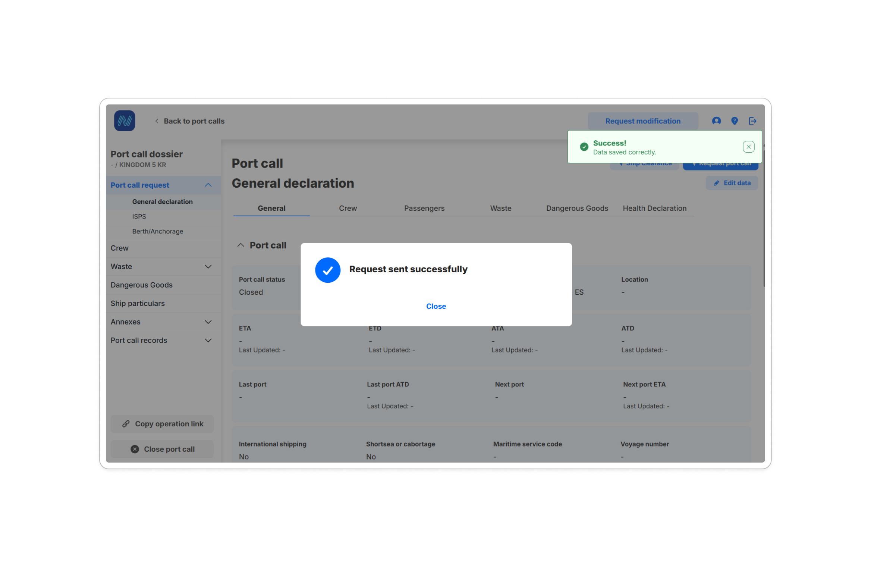Collapse the Port call request section
The width and height of the screenshot is (871, 570).
208,185
